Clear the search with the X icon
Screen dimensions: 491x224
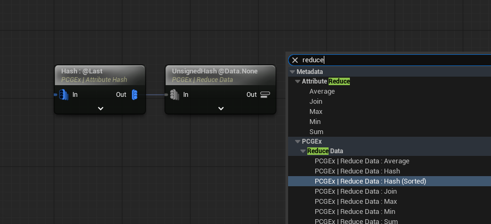coord(295,60)
